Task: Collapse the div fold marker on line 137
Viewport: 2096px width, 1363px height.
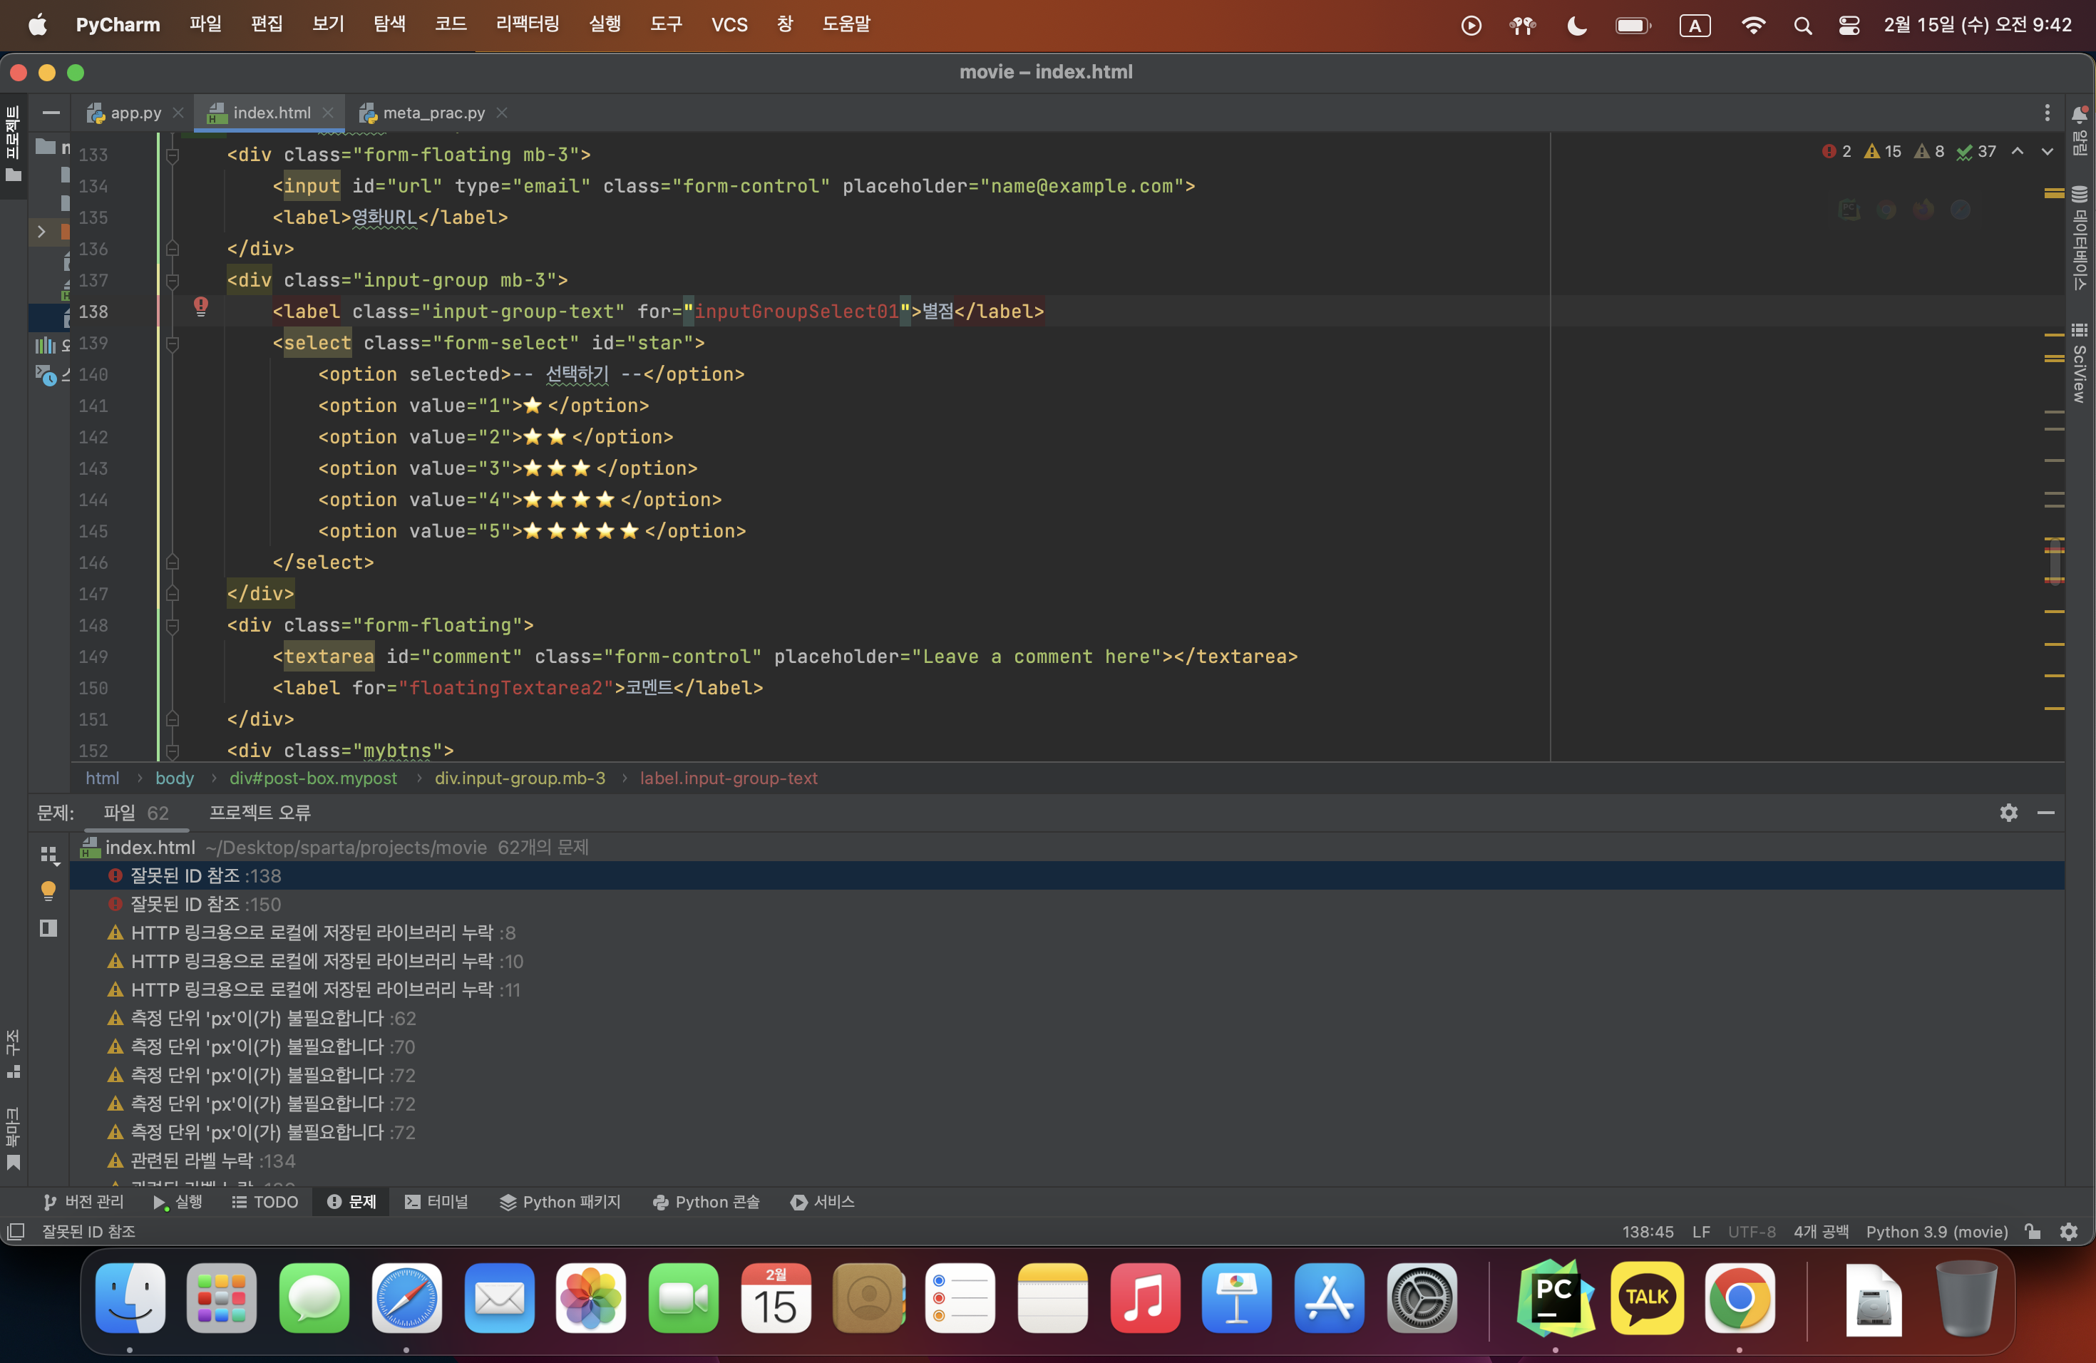Action: [x=173, y=281]
